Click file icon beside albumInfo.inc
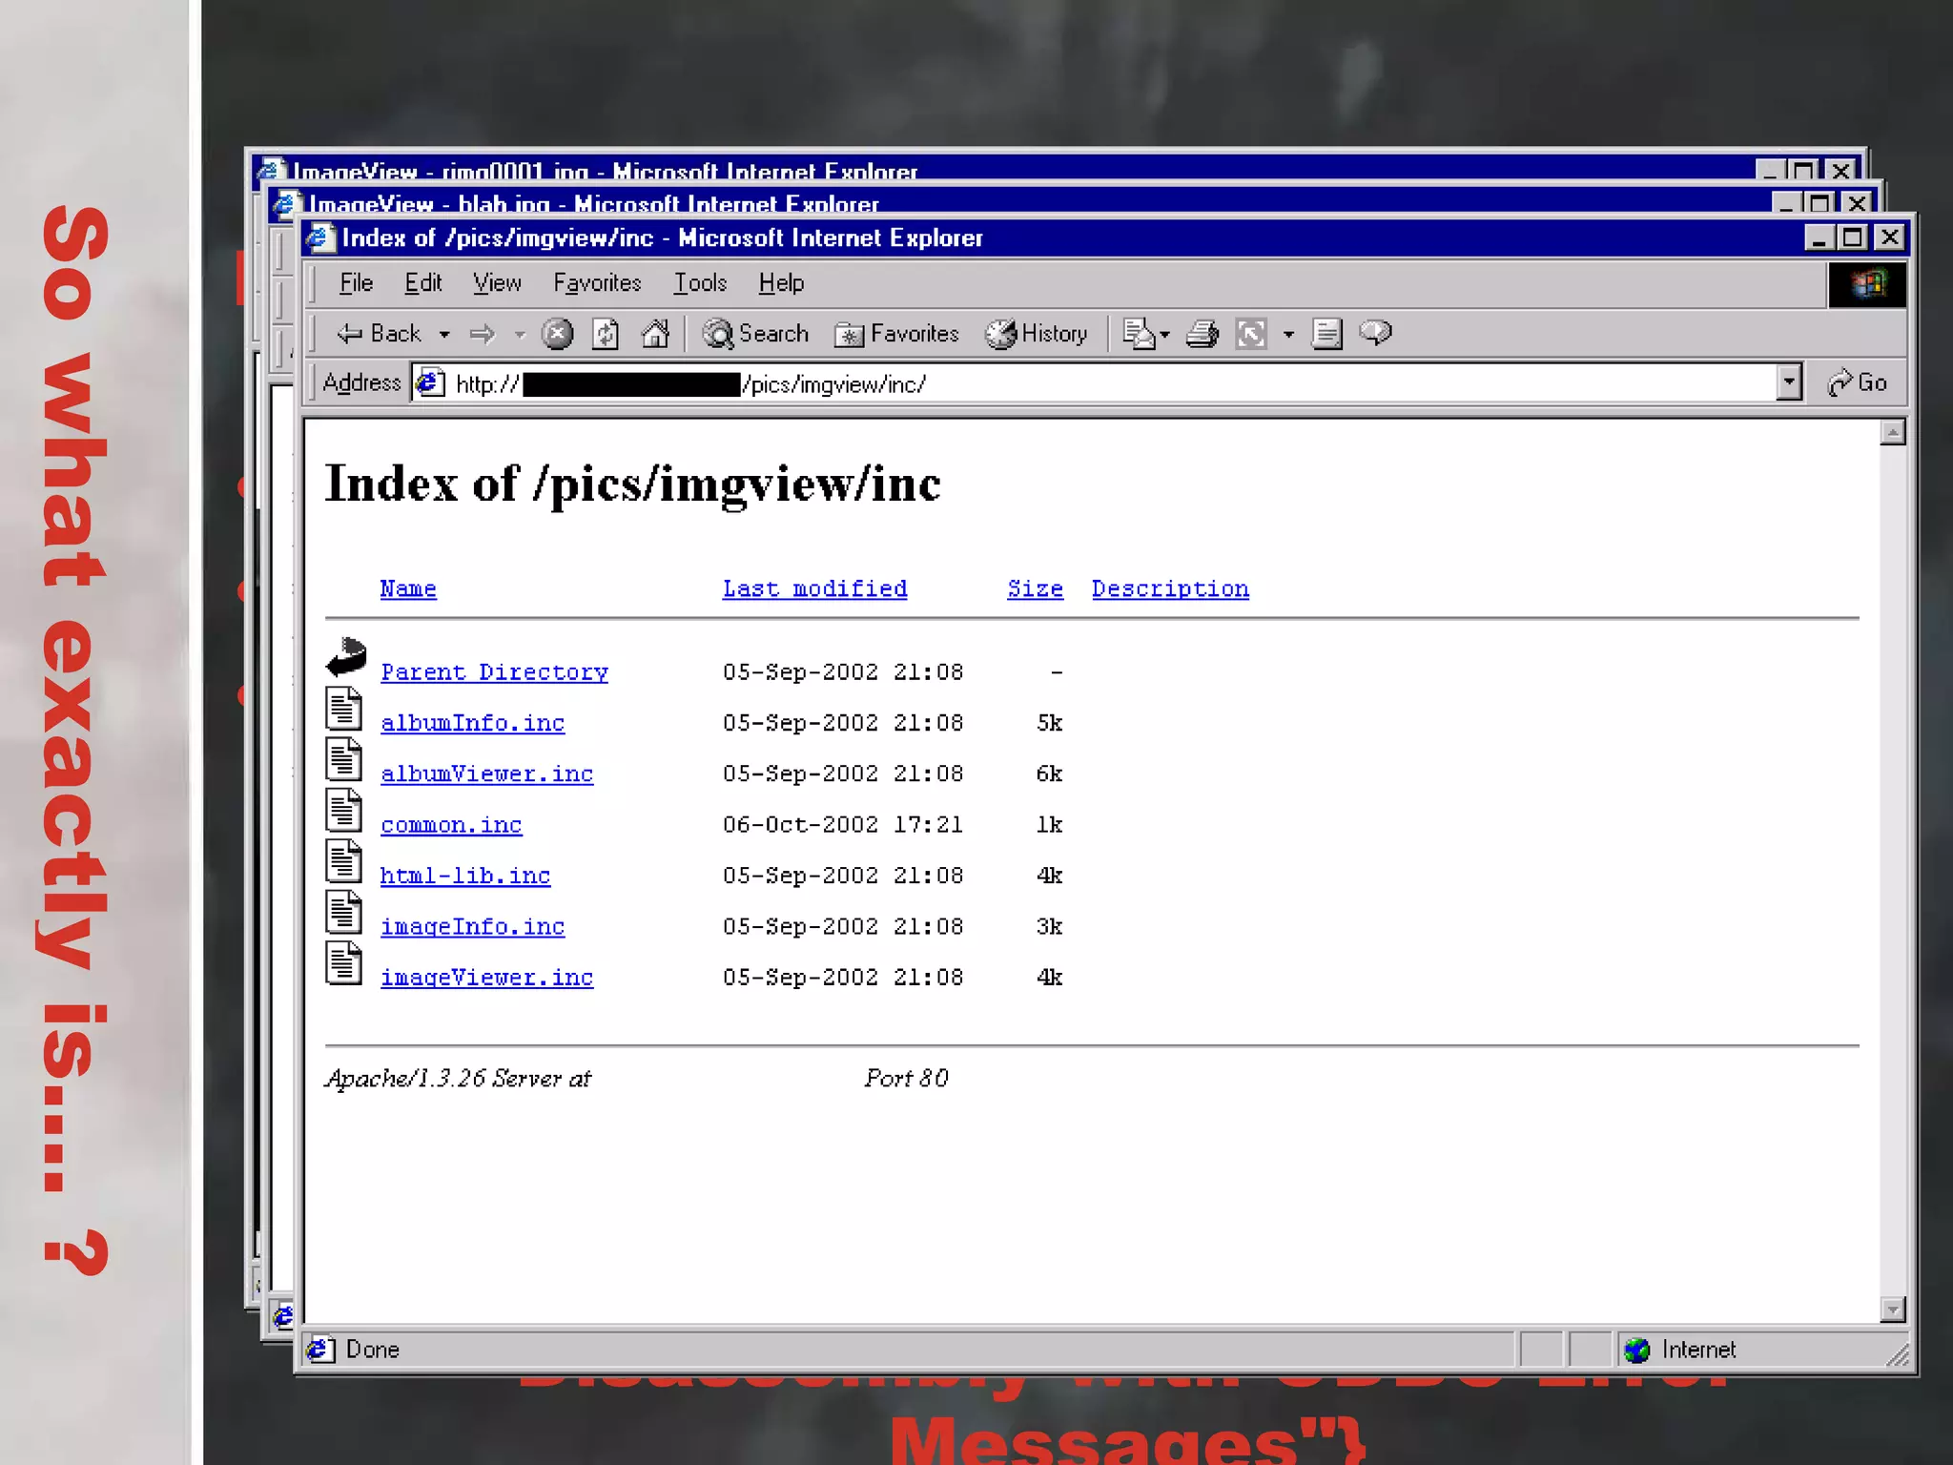This screenshot has height=1465, width=1953. click(x=343, y=709)
